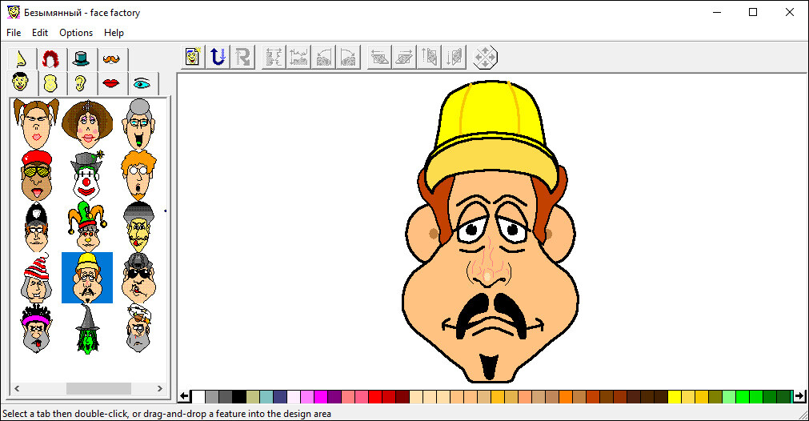Screen dimensions: 809x421
Task: Select the green witch face thumbnail
Action: point(87,329)
